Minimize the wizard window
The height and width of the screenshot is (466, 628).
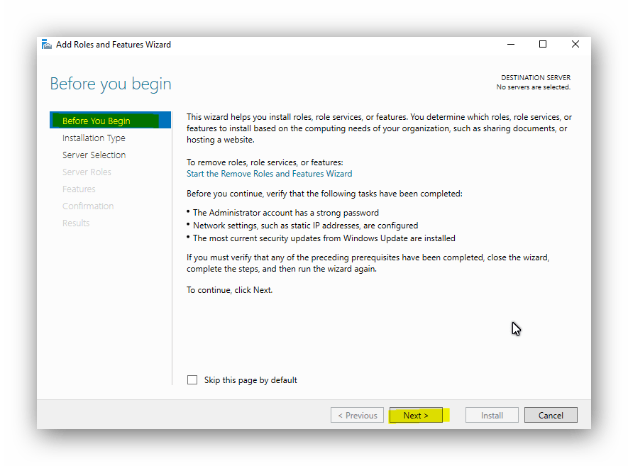(511, 45)
